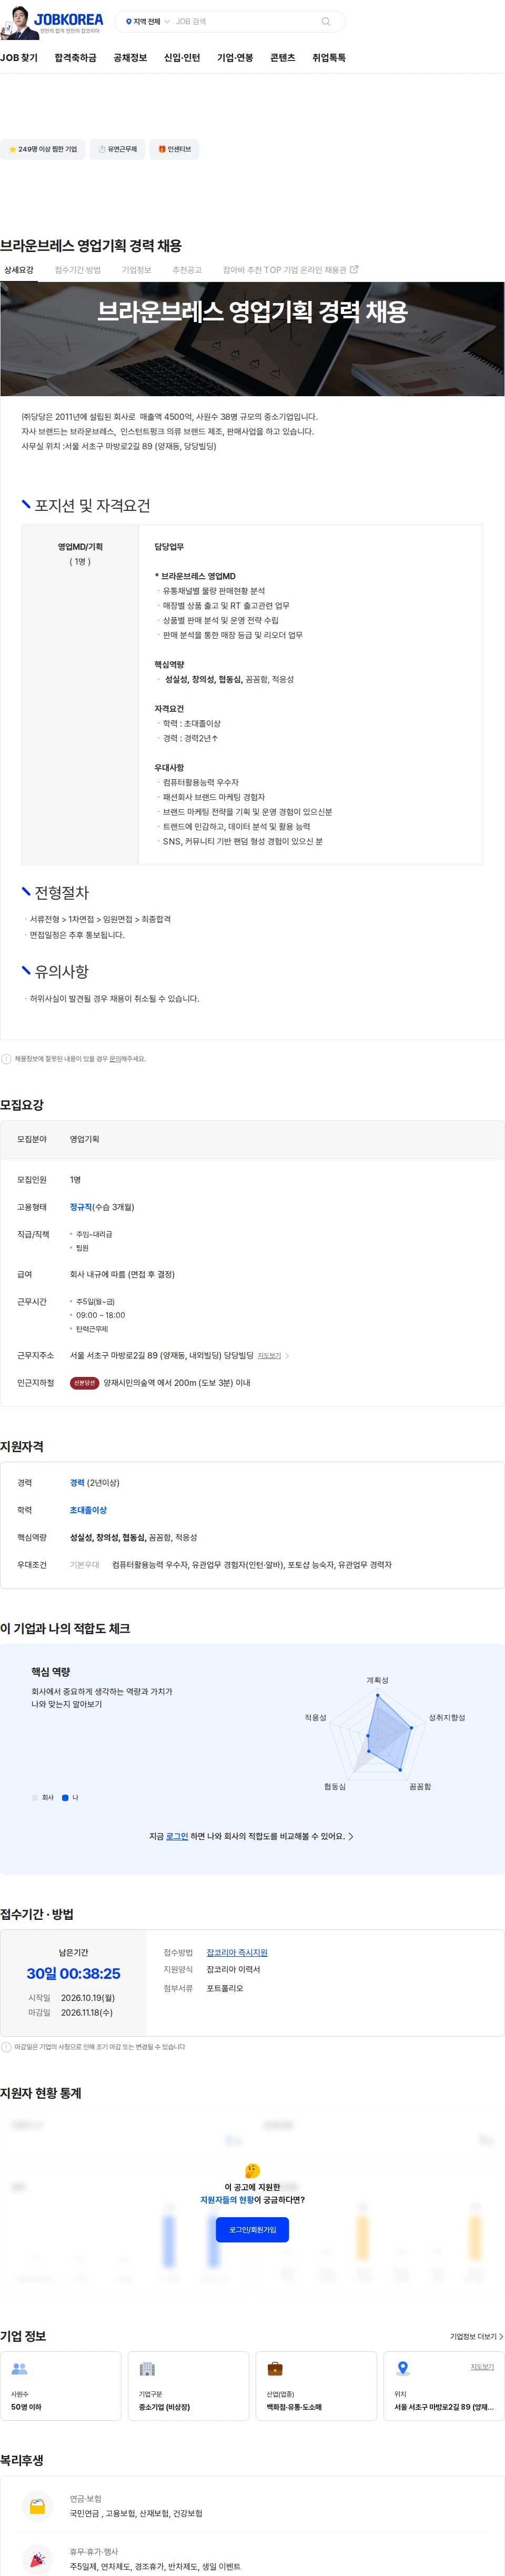Screen dimensions: 505x2576
Task: Click the 문의 link for wrong info
Action: 115,1058
